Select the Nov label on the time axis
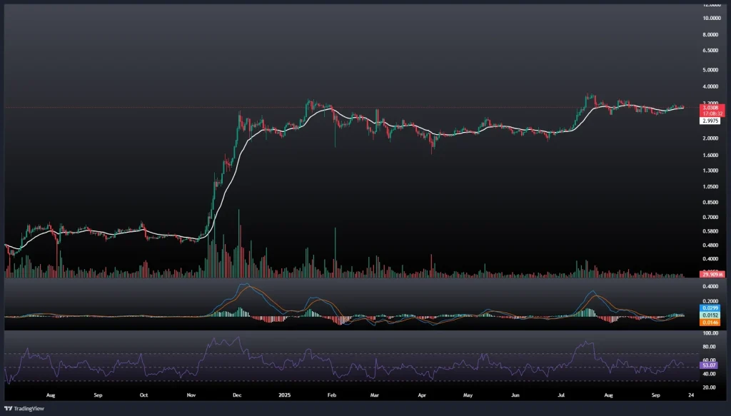 (x=191, y=393)
